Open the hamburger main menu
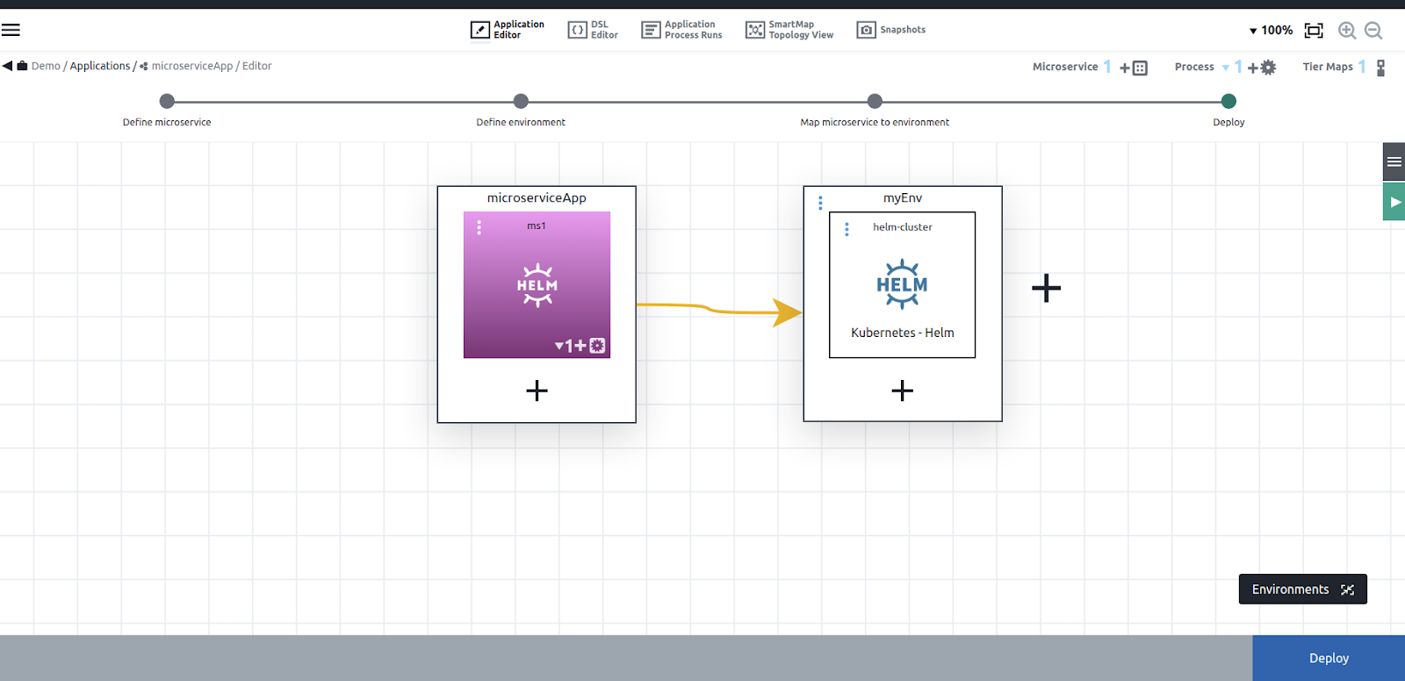1405x681 pixels. pos(11,30)
